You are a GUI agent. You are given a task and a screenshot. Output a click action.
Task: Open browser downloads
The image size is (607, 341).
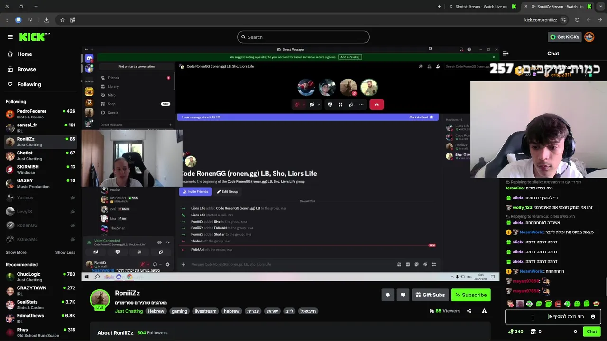pos(46,20)
